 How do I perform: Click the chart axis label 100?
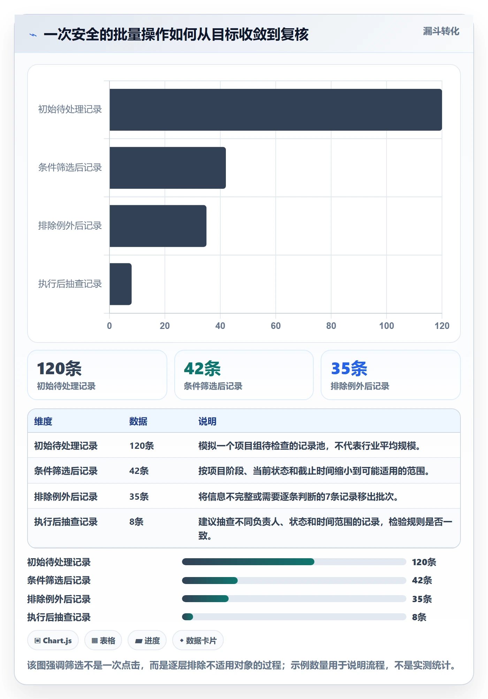[387, 326]
